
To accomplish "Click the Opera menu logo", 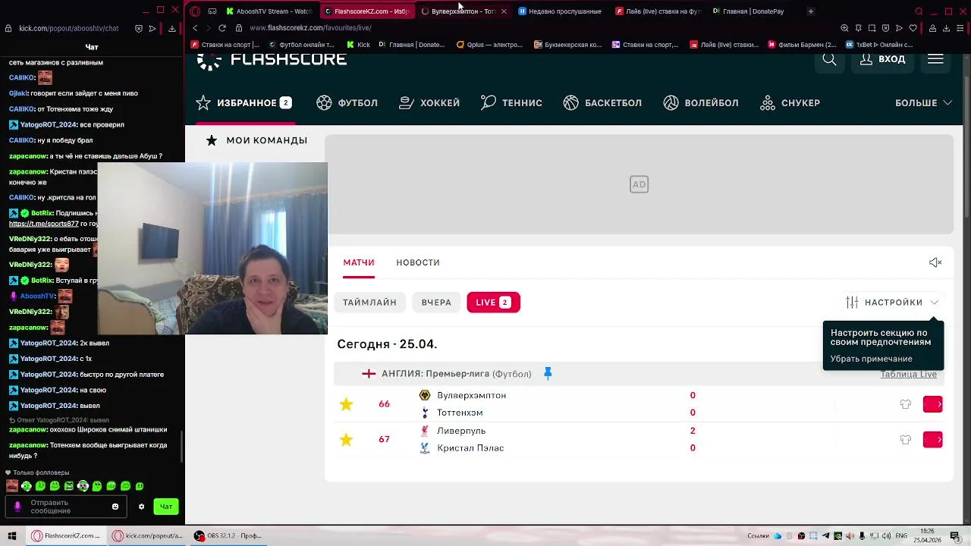I will click(195, 11).
